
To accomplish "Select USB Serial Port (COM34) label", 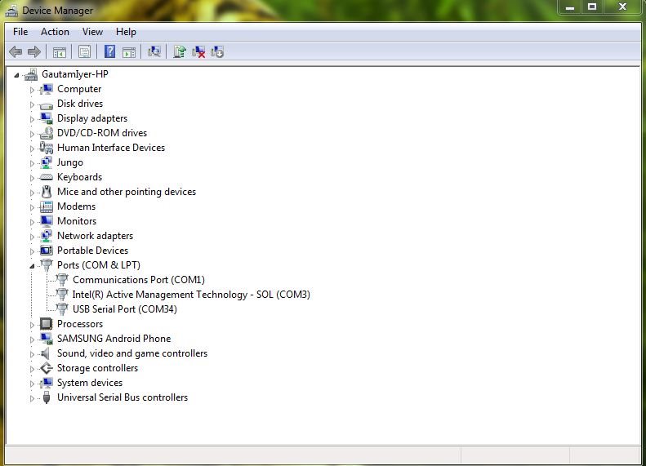I will (125, 309).
